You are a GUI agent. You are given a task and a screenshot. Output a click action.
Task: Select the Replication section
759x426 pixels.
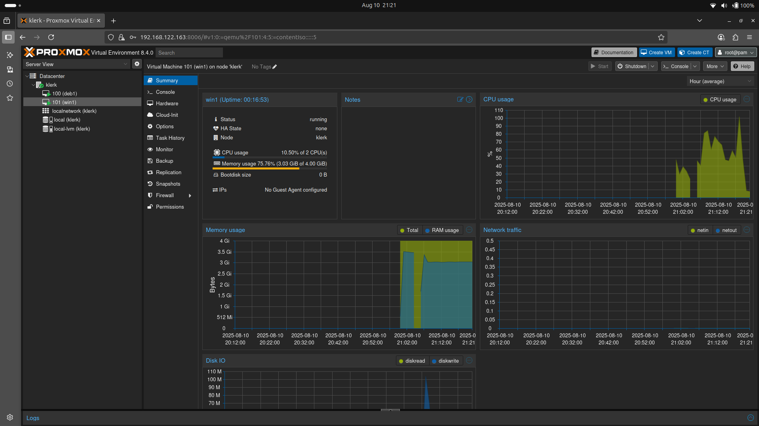(x=168, y=172)
